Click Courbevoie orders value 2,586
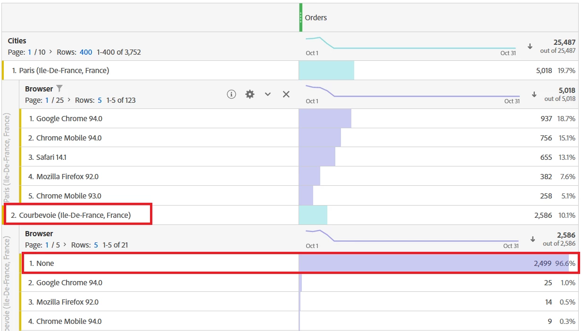 pos(543,215)
